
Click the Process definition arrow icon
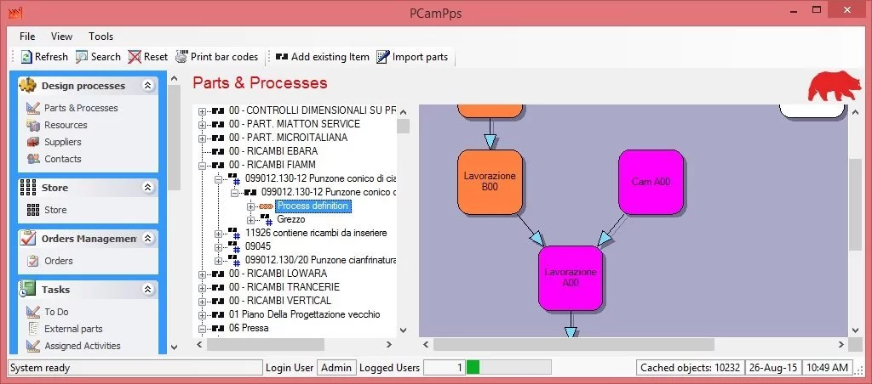[x=267, y=206]
